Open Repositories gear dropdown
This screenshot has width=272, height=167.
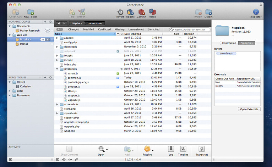click(51, 77)
